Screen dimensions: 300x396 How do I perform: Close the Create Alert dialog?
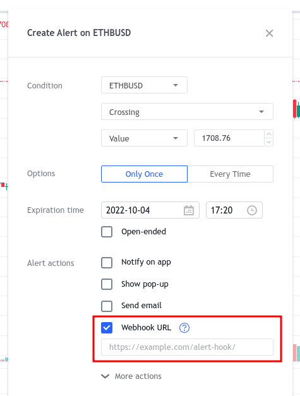[x=269, y=33]
